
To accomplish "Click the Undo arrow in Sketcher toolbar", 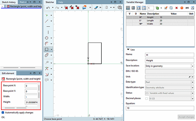I will 48,8.
